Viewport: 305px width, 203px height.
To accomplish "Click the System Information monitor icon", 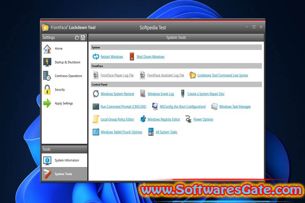I will tap(47, 160).
